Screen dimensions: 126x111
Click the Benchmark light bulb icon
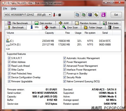click(9, 27)
